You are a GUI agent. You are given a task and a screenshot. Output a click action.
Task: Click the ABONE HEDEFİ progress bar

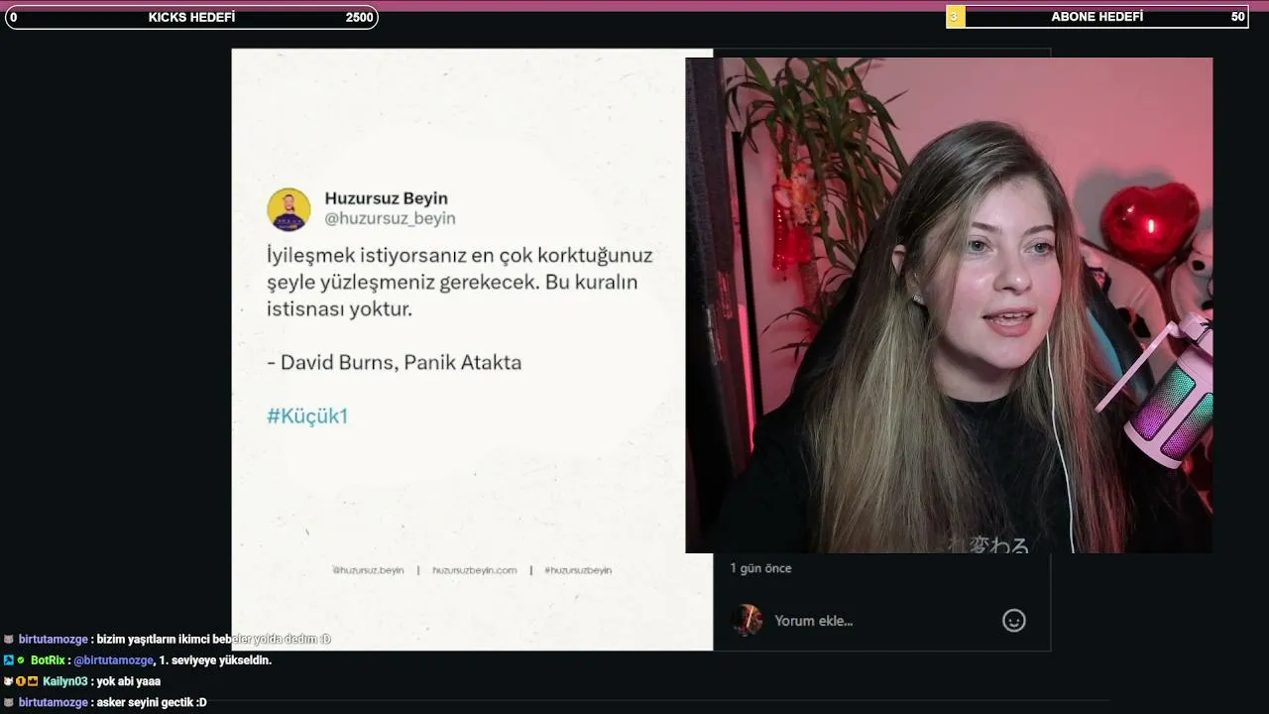click(1097, 17)
